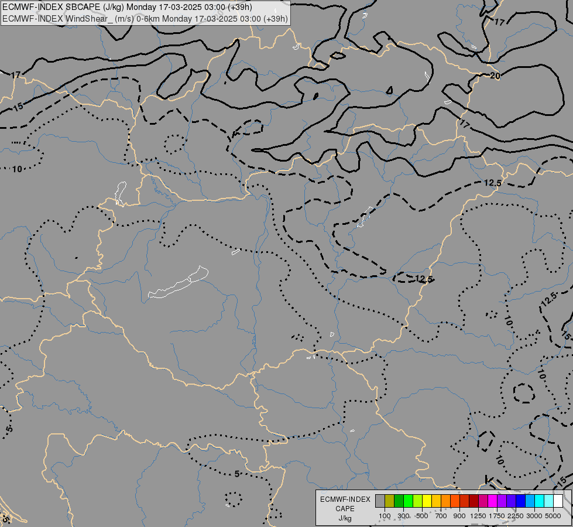Select the dark green CAPE legend swatch

399,501
